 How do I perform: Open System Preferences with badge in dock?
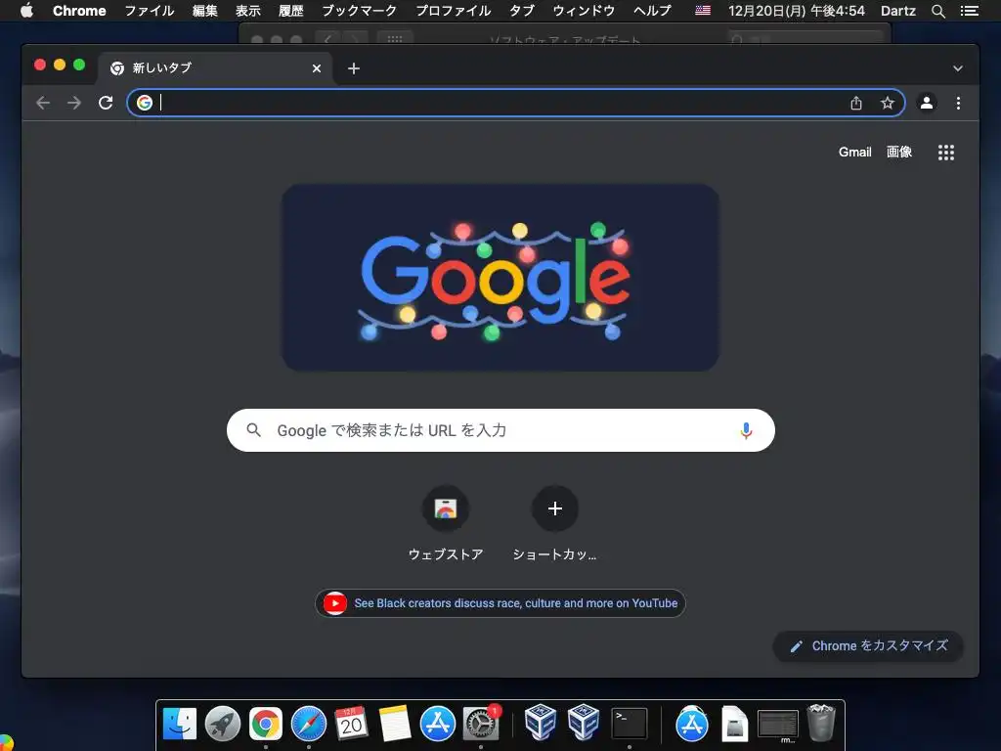[481, 725]
